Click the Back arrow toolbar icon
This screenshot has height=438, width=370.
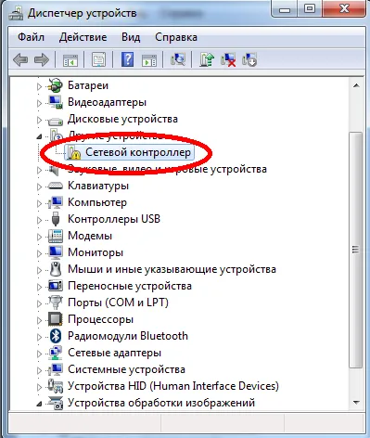click(x=20, y=59)
